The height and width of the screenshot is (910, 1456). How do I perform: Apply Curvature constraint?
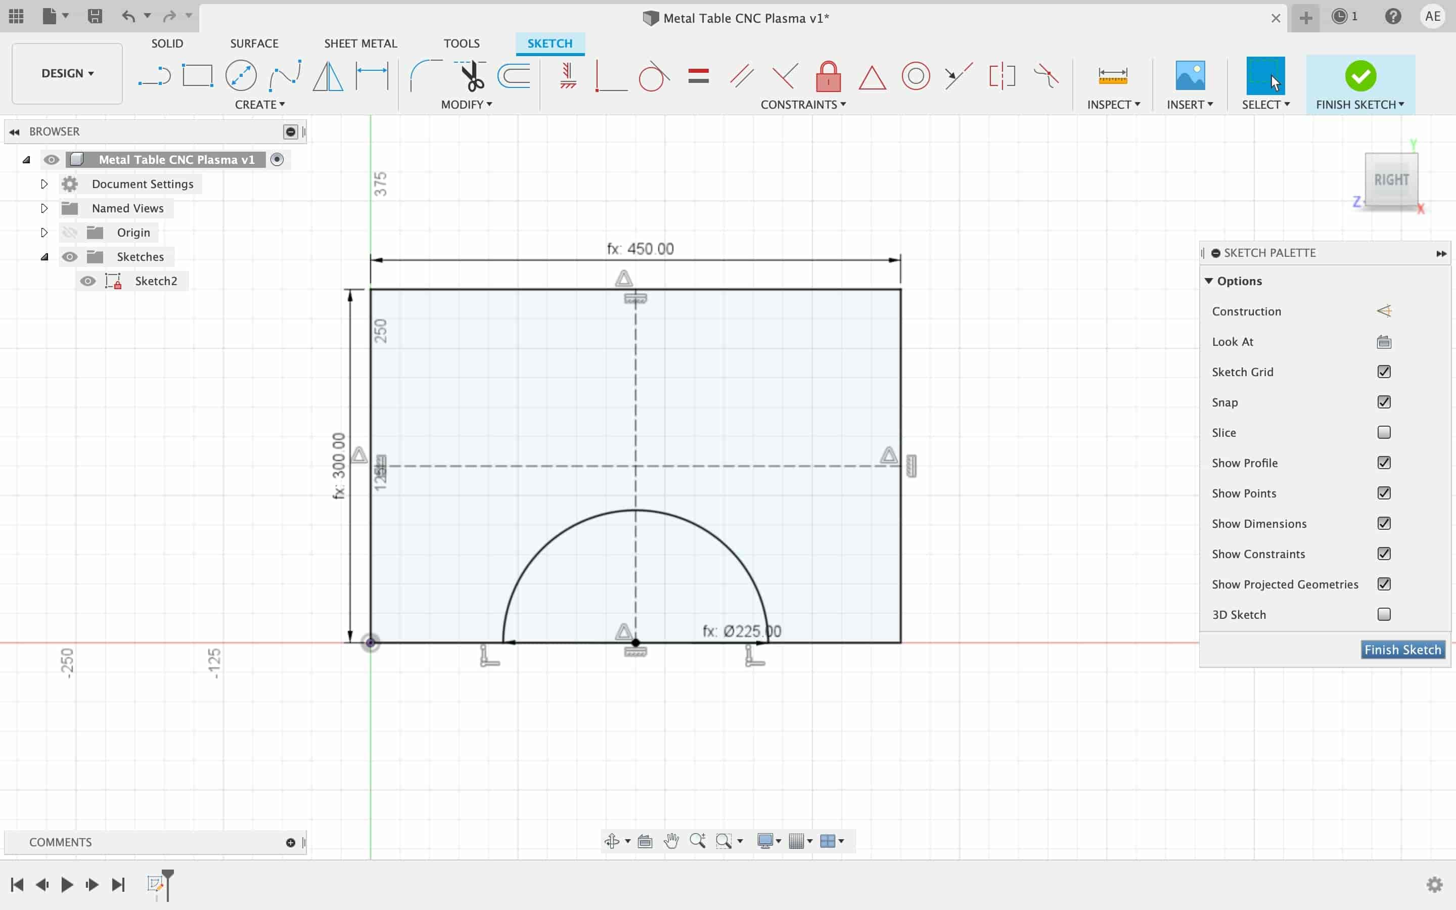[x=1045, y=76]
